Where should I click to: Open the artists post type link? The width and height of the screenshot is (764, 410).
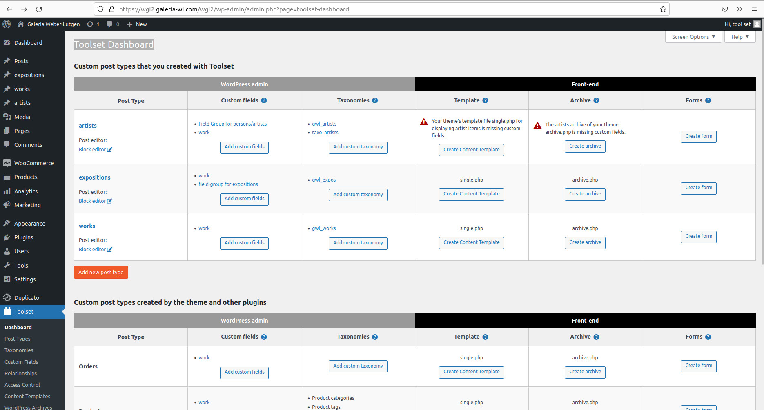(x=88, y=126)
